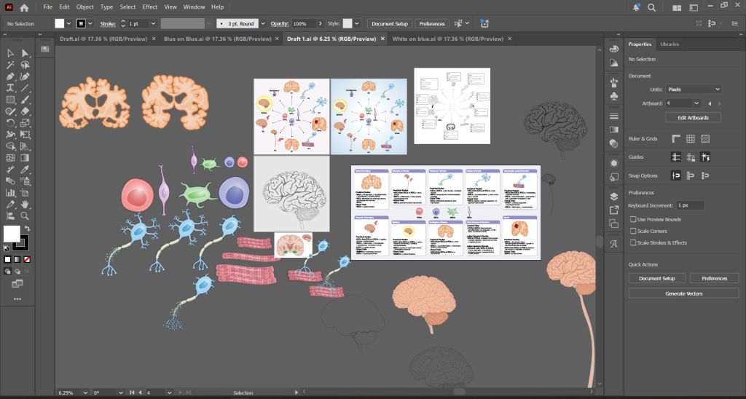
Task: Click the Stroke label link in control bar
Action: [108, 24]
